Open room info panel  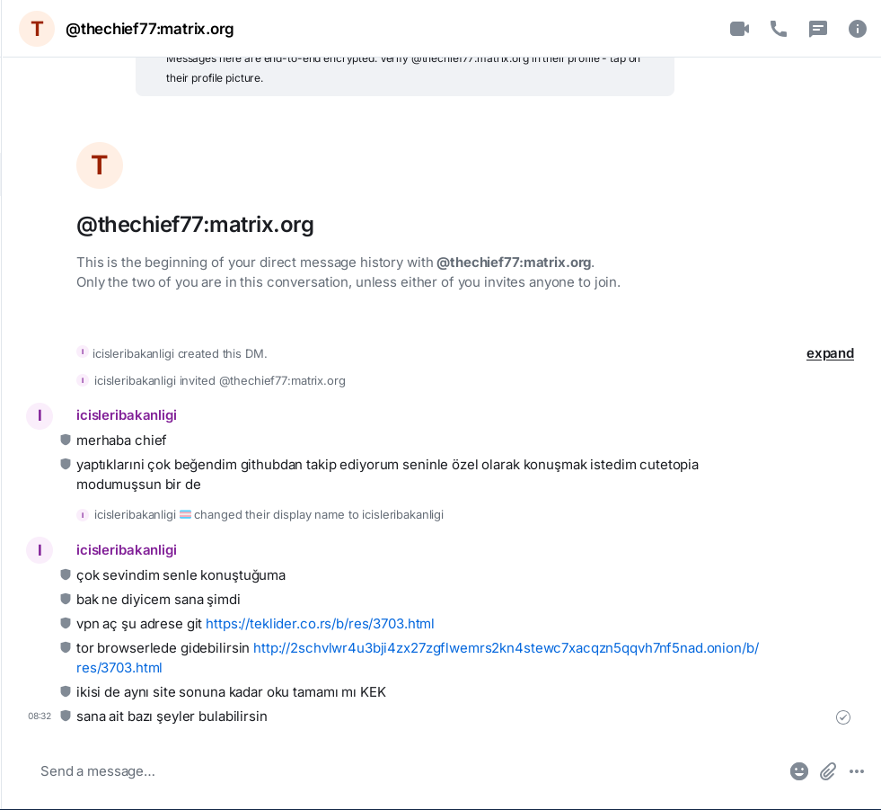click(858, 29)
